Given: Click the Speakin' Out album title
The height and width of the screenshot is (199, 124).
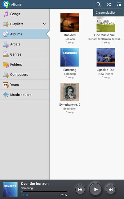Looking at the screenshot, I should (x=106, y=70).
